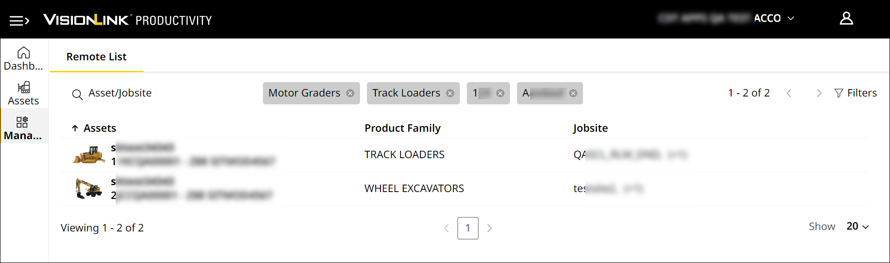Open the user profile icon
This screenshot has height=263, width=890.
pos(846,19)
